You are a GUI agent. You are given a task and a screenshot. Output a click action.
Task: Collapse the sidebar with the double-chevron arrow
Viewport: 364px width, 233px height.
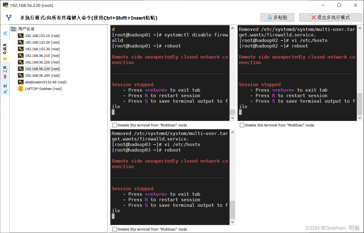point(5,33)
